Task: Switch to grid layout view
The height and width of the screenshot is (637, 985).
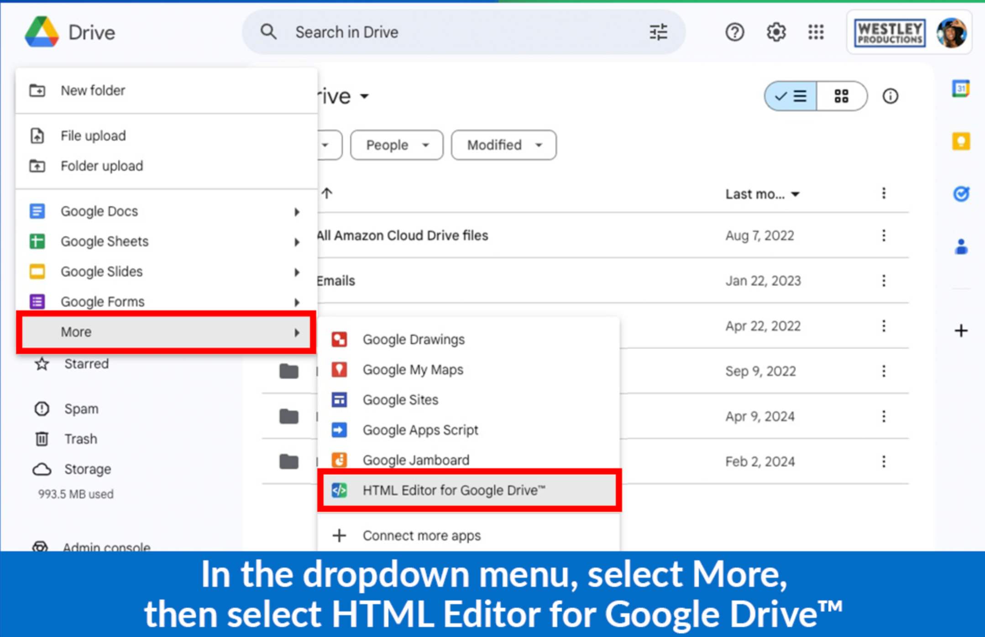Action: tap(841, 96)
